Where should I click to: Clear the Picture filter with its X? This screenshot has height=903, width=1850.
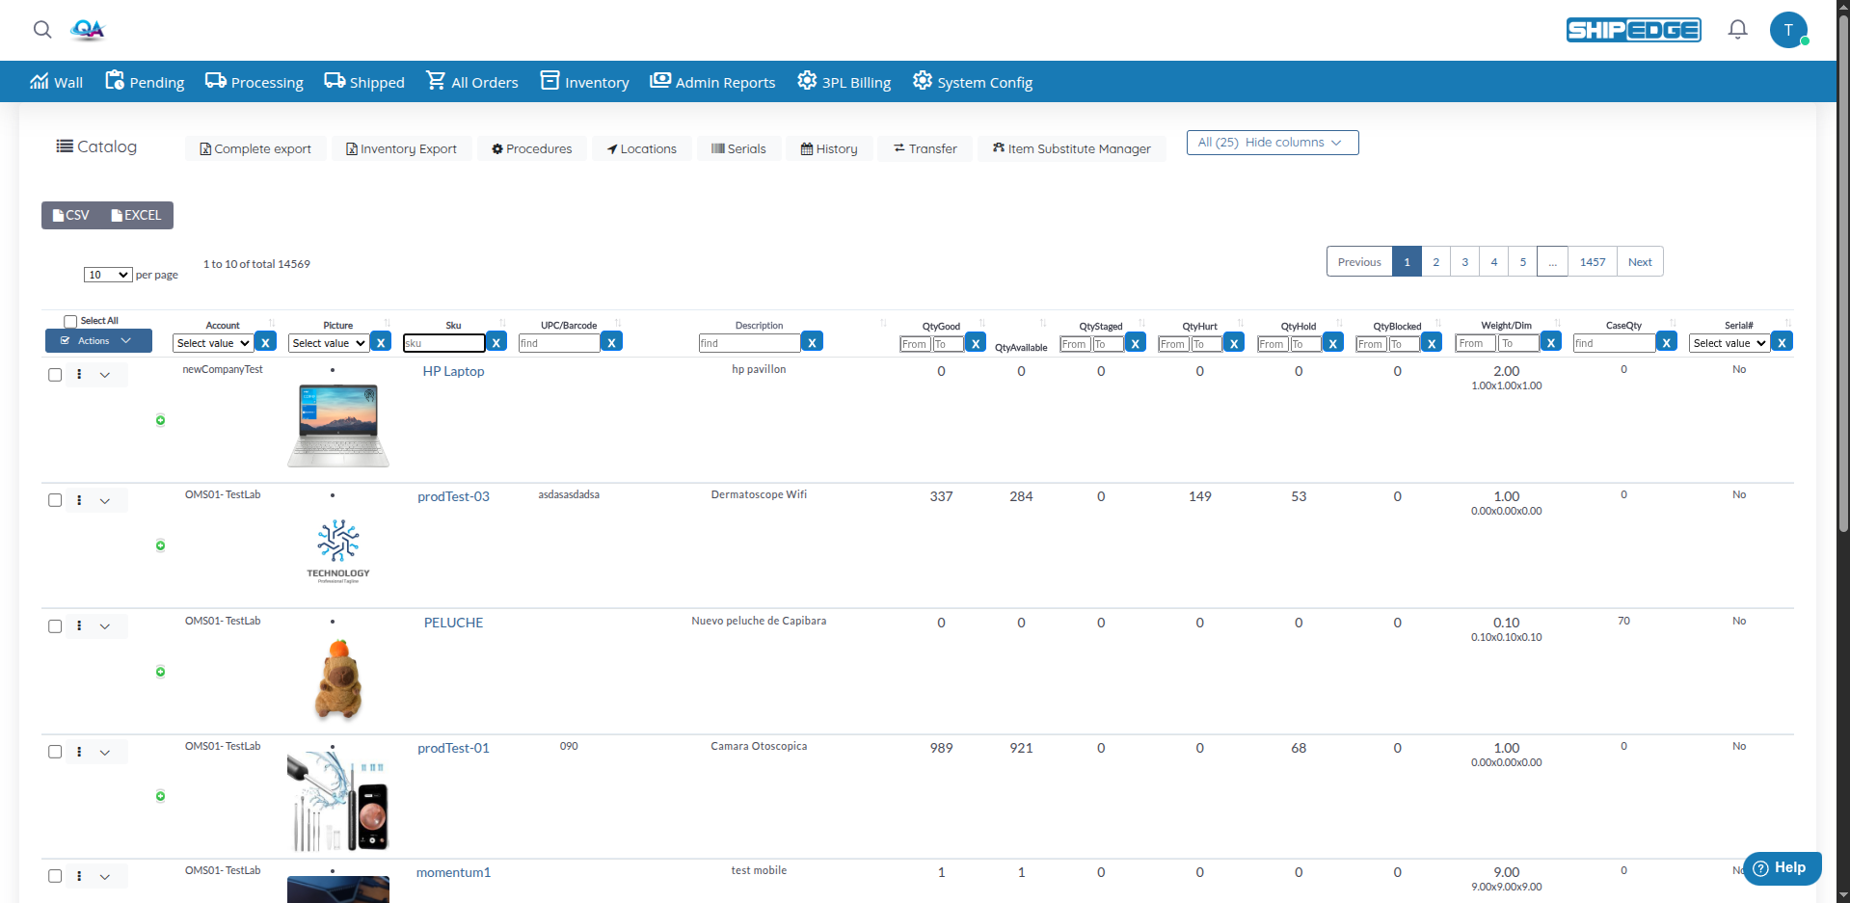tap(382, 342)
